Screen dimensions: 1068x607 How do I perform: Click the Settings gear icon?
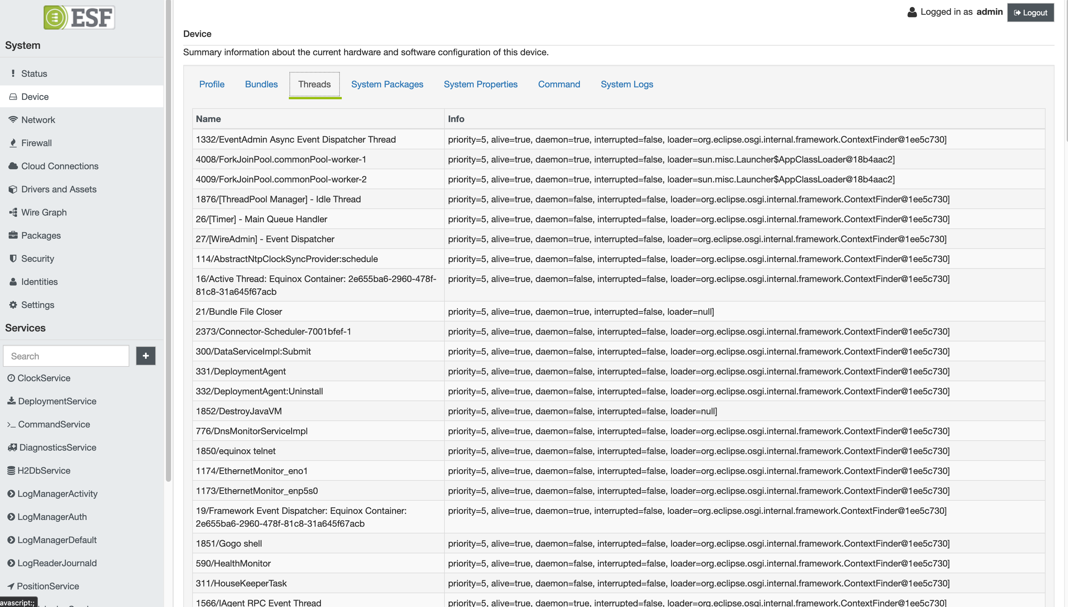[x=13, y=305]
